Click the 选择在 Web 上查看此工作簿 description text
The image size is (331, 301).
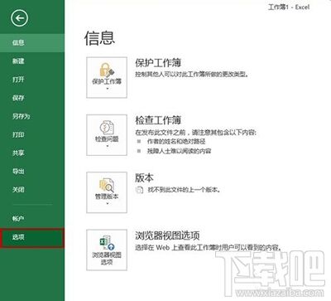(x=208, y=247)
